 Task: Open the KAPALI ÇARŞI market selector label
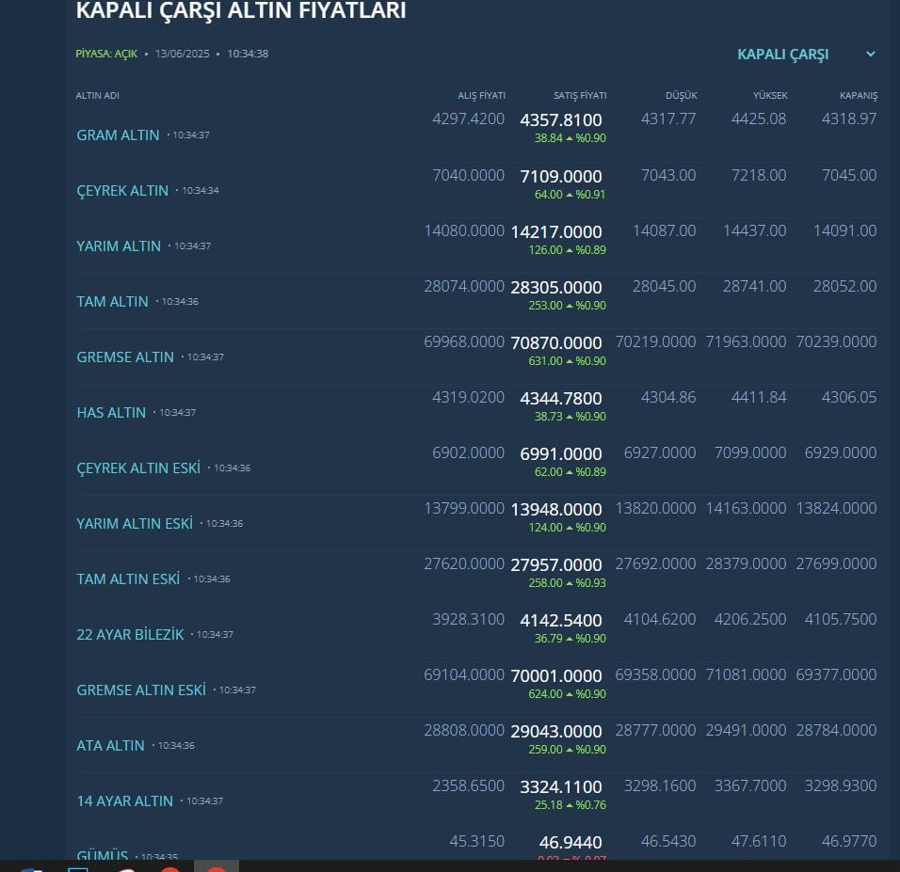tap(783, 55)
